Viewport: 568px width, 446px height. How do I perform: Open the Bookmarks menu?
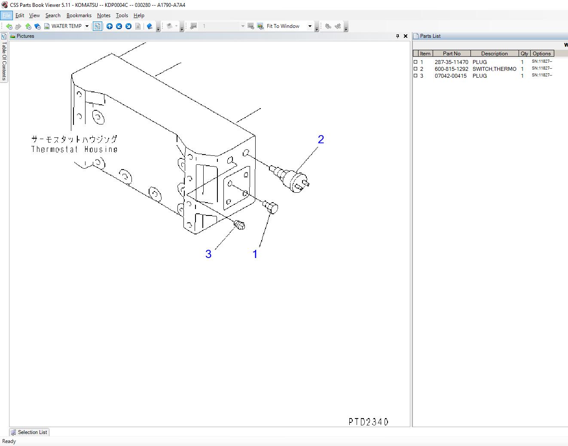(x=79, y=15)
